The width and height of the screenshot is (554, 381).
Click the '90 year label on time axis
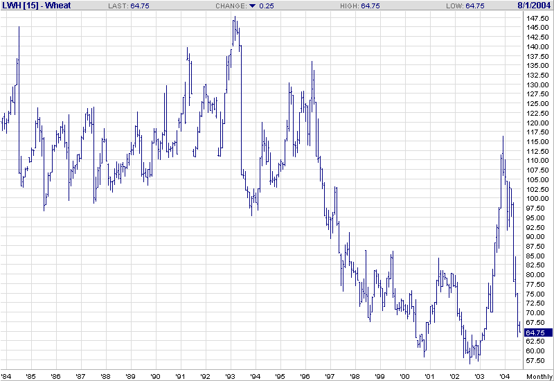[155, 376]
